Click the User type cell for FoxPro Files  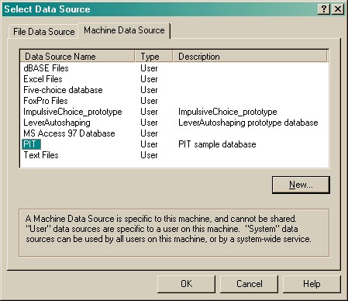click(149, 101)
